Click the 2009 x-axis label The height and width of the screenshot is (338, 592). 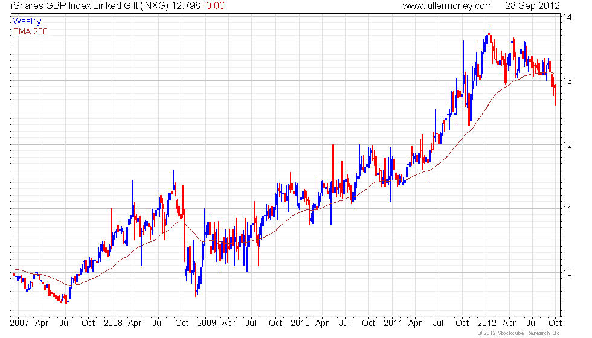tap(207, 324)
